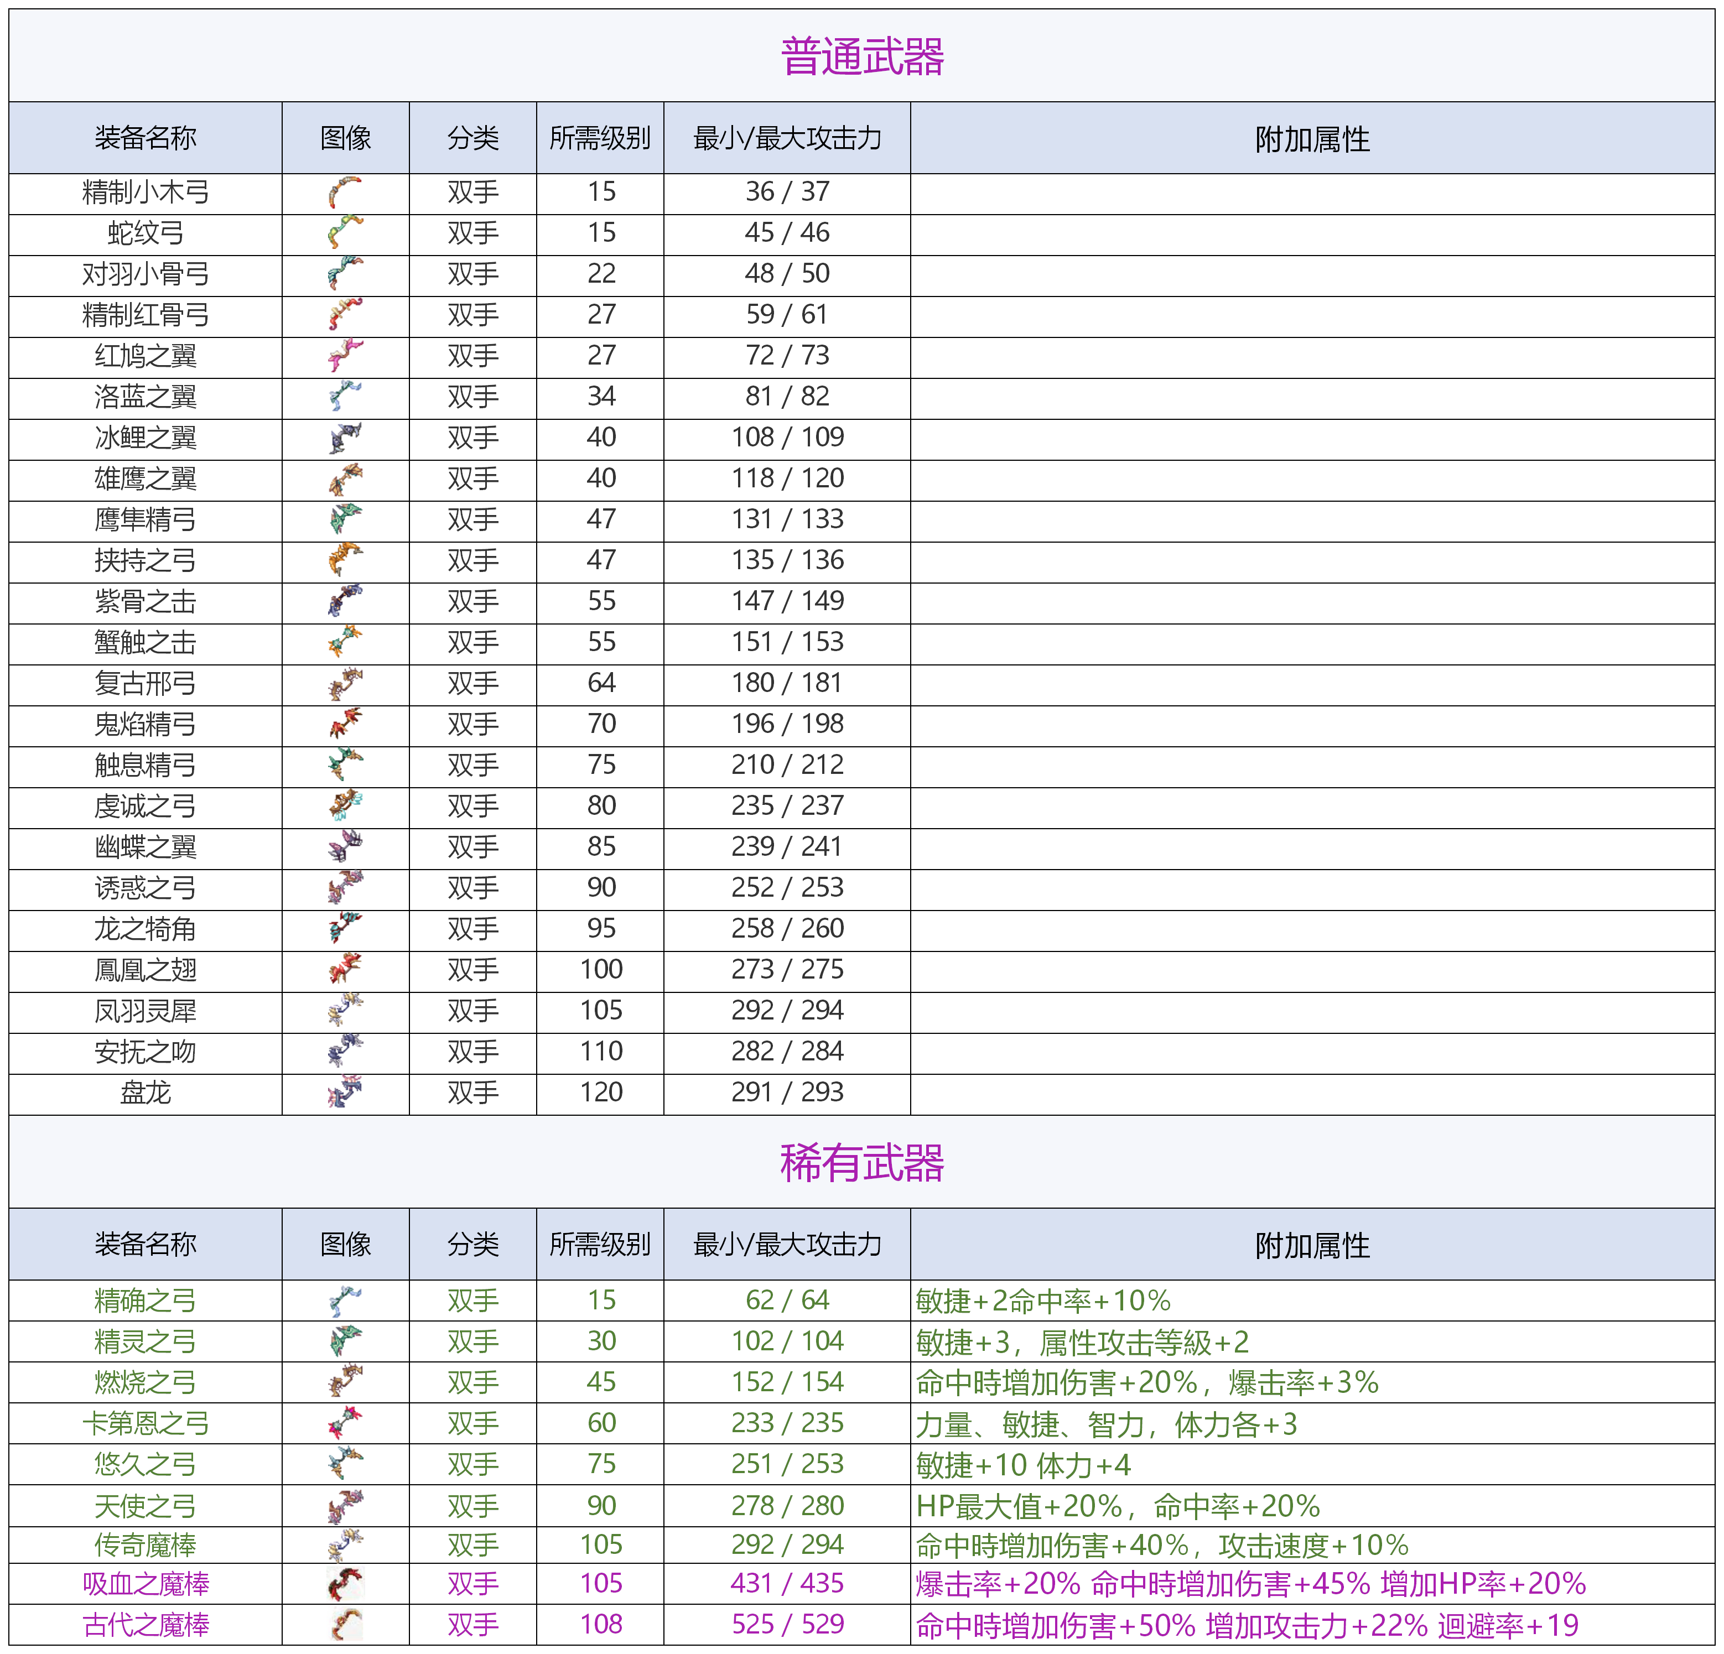Image resolution: width=1724 pixels, height=1654 pixels.
Task: Click required level 120 for 盘龙
Action: [601, 1092]
